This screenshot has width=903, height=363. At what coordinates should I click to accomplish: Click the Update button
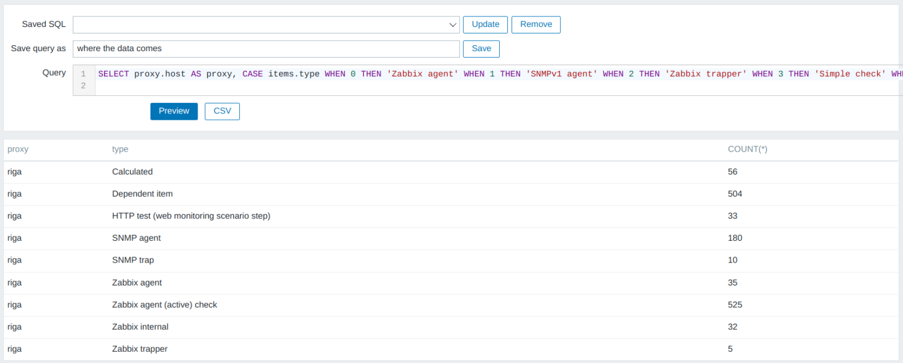[x=485, y=25]
